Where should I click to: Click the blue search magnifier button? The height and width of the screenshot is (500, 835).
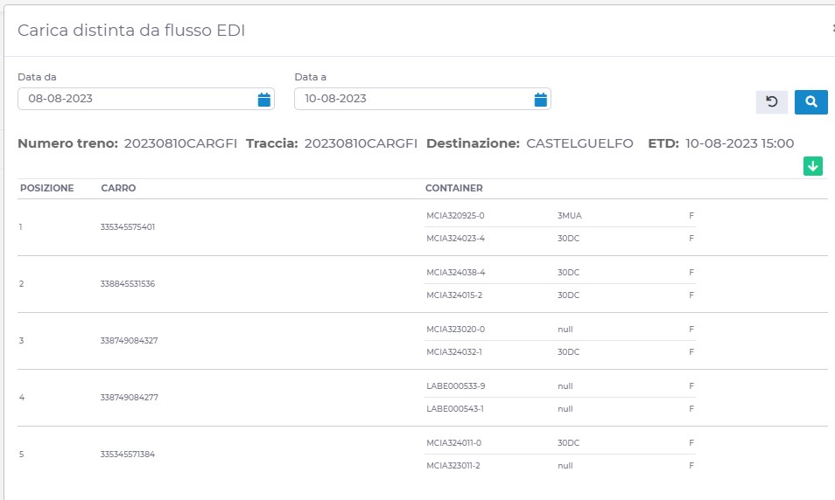(810, 102)
